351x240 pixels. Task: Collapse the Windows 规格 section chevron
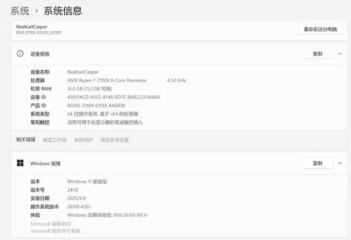coord(339,163)
